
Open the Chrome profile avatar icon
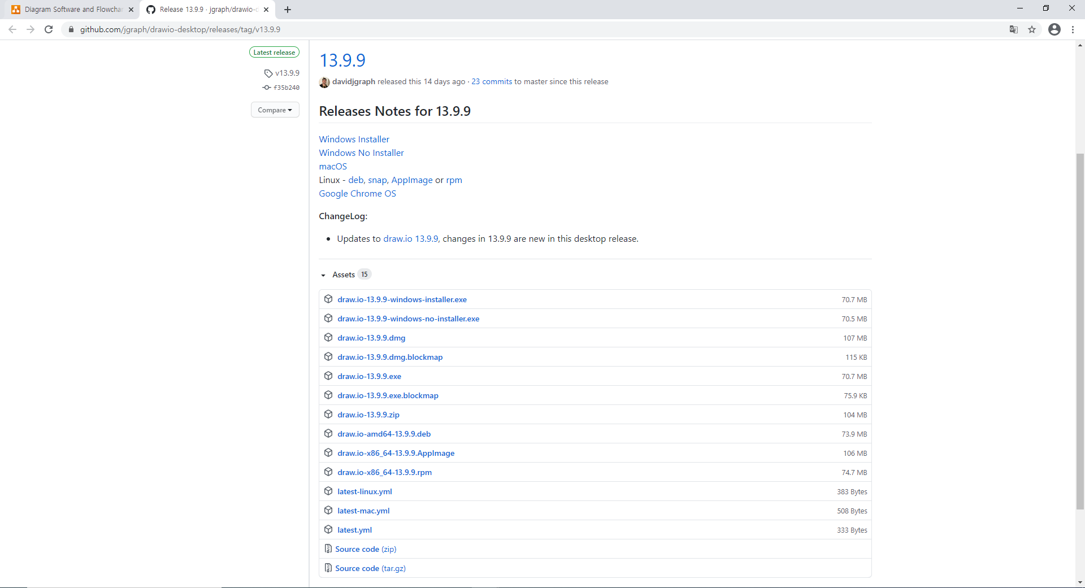pyautogui.click(x=1054, y=29)
